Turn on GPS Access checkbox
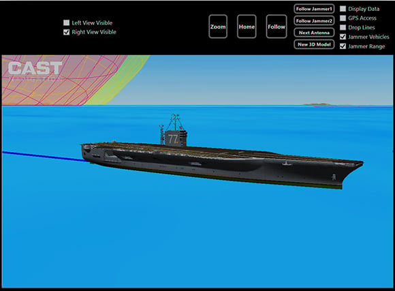 point(343,18)
